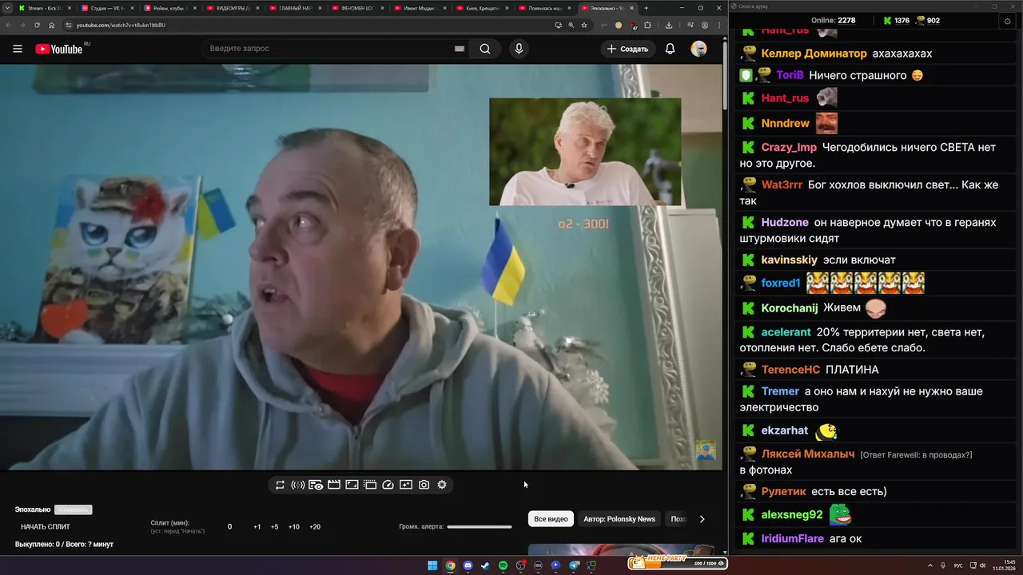Click the audio boost wave icon
1023x575 pixels.
tap(297, 485)
